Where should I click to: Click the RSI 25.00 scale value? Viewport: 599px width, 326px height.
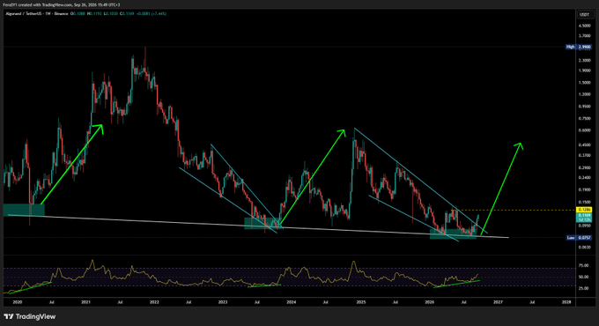(583, 288)
